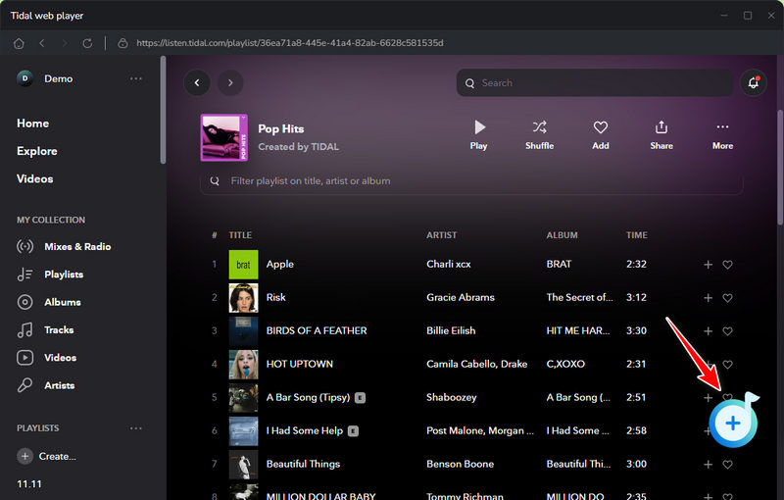Click the plus icon on BIRDS OF A FEATHER row
Viewport: 784px width, 500px height.
tap(708, 331)
